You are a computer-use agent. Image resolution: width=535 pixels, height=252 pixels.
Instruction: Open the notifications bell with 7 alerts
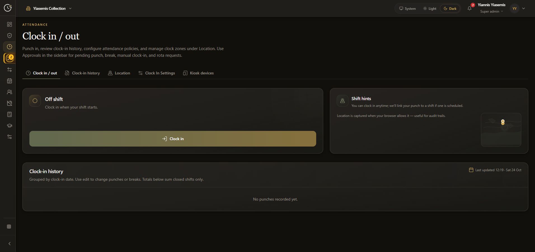470,8
